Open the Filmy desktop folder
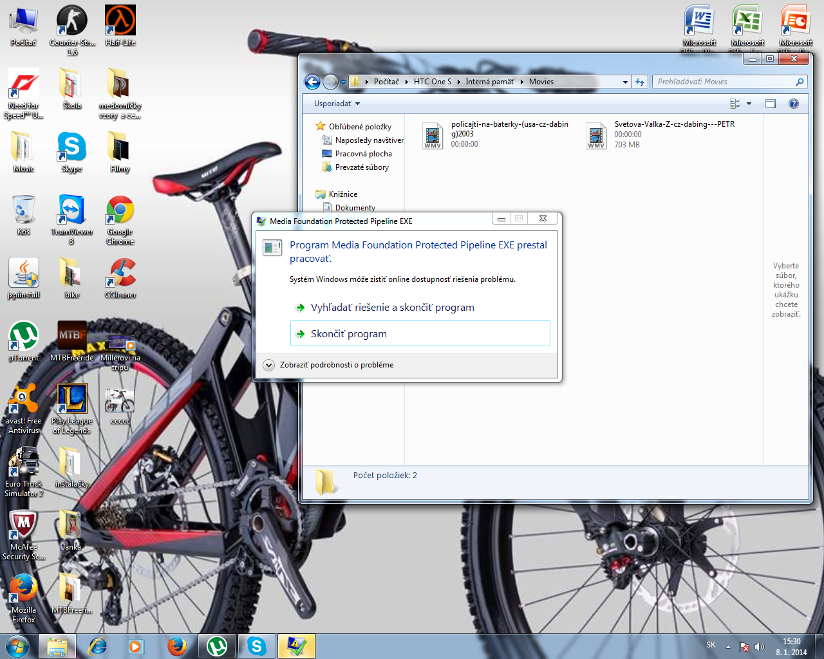This screenshot has width=824, height=659. pos(120,153)
